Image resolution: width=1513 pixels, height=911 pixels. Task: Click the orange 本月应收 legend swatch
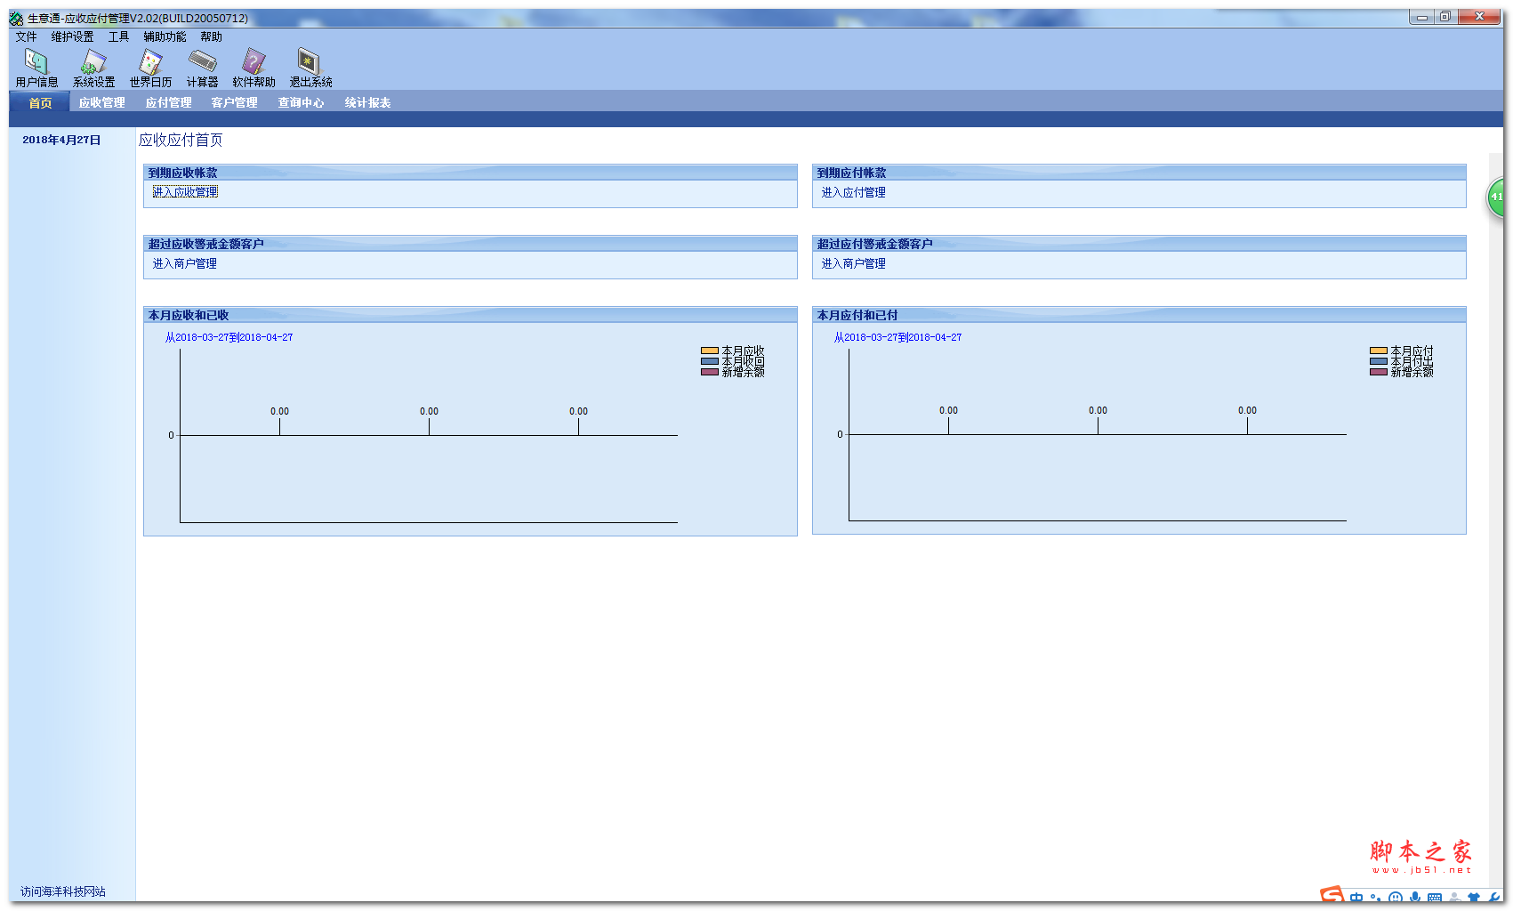[710, 351]
